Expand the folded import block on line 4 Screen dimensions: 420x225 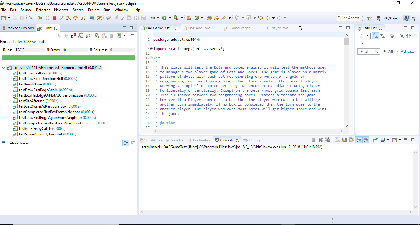[x=151, y=49]
